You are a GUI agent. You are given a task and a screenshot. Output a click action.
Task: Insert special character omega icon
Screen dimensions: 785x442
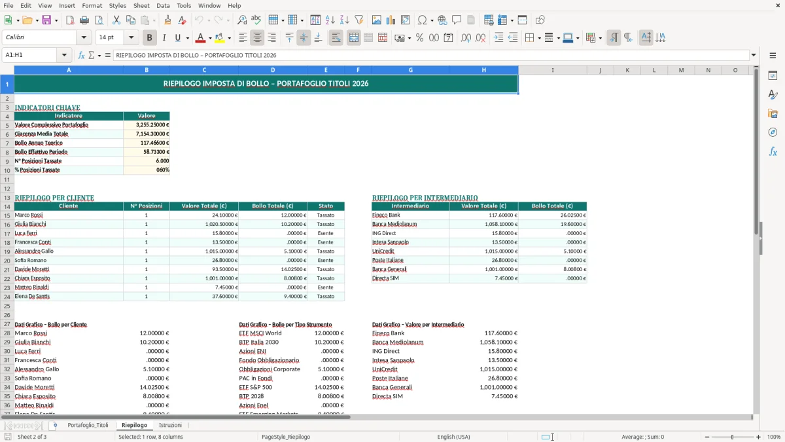[422, 20]
